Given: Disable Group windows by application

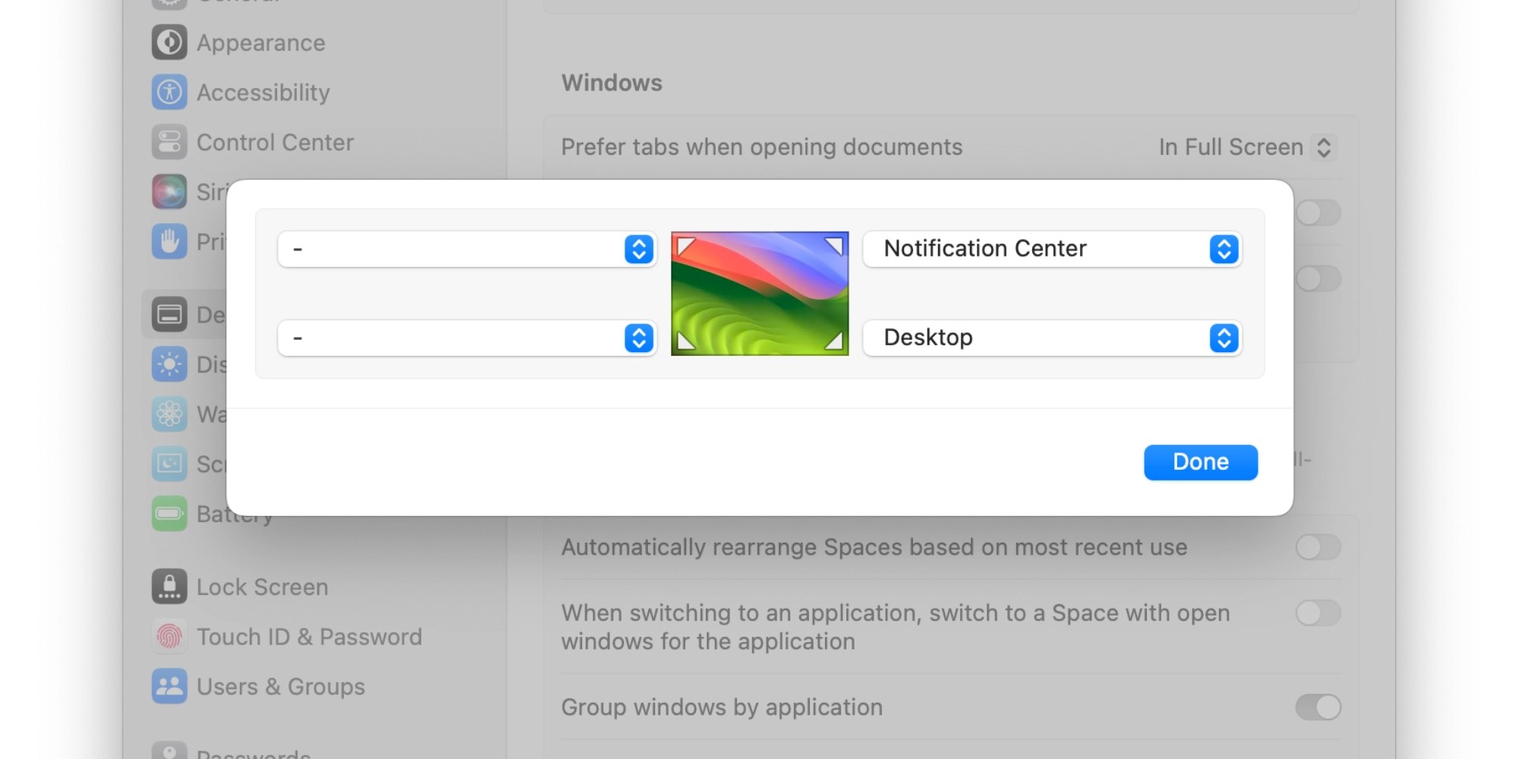Looking at the screenshot, I should point(1318,707).
